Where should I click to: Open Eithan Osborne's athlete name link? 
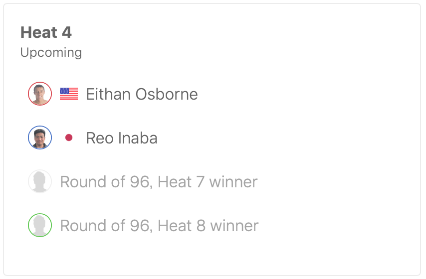pos(142,94)
